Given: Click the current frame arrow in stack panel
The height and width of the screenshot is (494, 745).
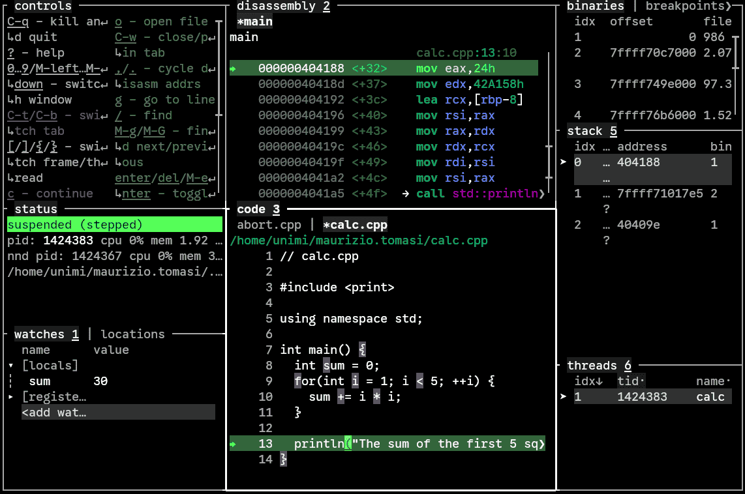Looking at the screenshot, I should pos(564,162).
